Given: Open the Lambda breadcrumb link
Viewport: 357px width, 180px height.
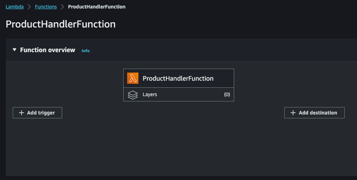Looking at the screenshot, I should coord(14,7).
